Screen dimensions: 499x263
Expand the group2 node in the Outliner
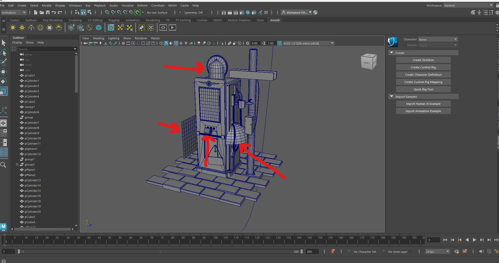point(17,164)
